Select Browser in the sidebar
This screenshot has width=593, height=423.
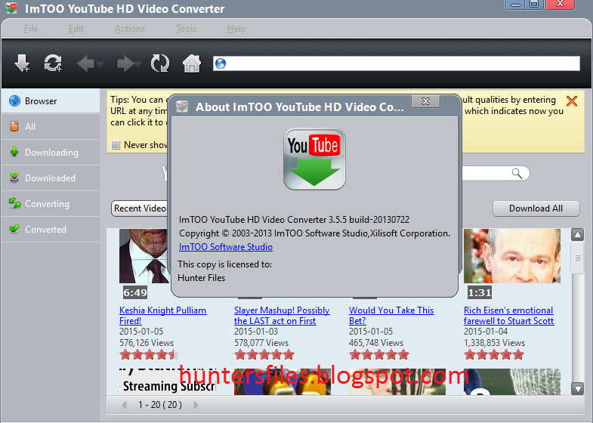[x=51, y=101]
